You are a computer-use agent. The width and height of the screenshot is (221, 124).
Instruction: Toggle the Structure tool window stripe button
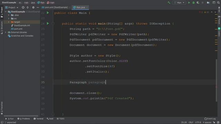[x=2, y=28]
